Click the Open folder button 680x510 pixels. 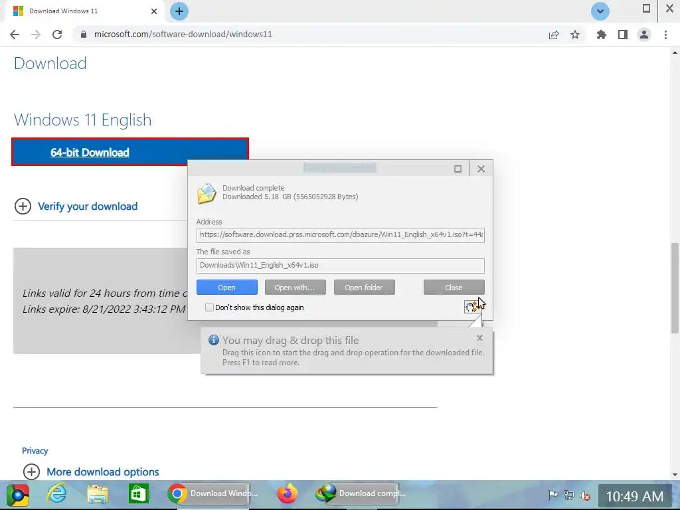pos(365,287)
